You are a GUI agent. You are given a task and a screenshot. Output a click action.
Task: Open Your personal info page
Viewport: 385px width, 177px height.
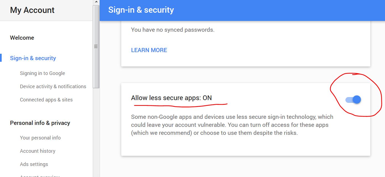(x=40, y=138)
